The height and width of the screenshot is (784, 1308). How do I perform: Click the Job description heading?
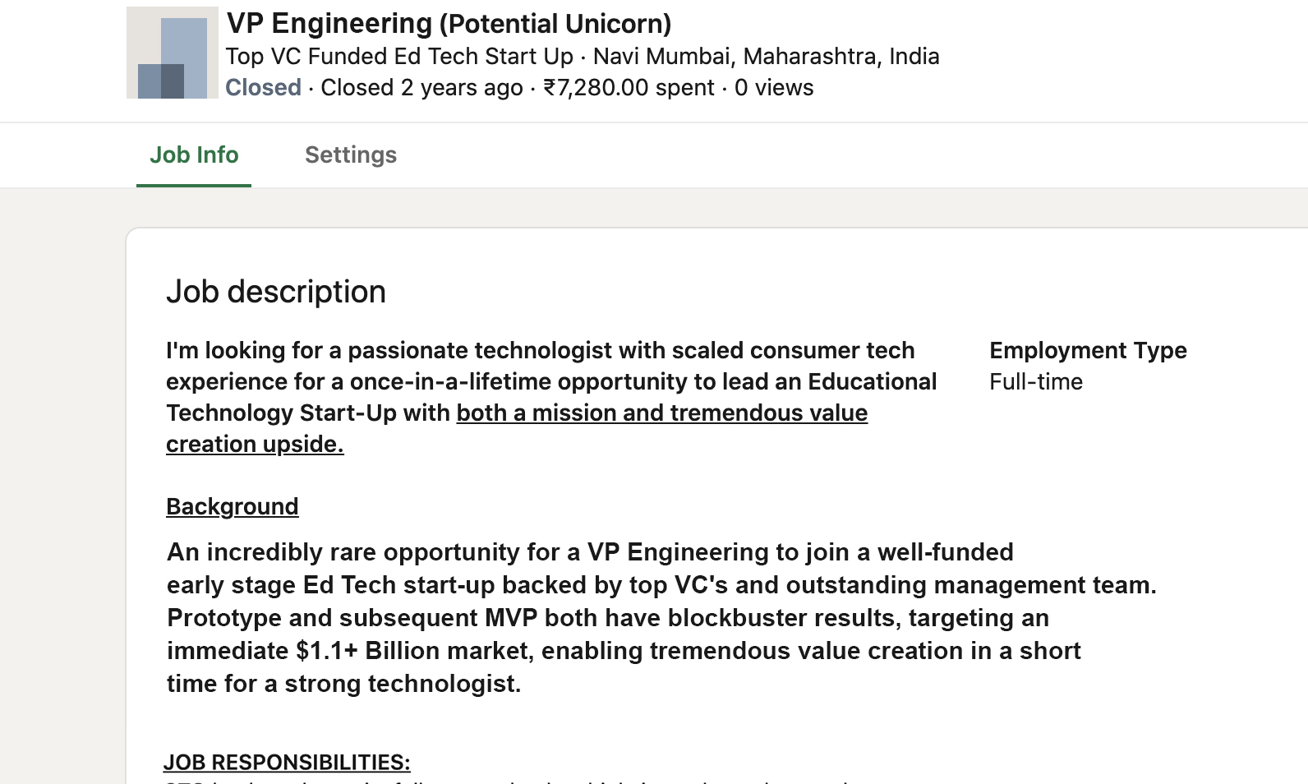coord(276,292)
